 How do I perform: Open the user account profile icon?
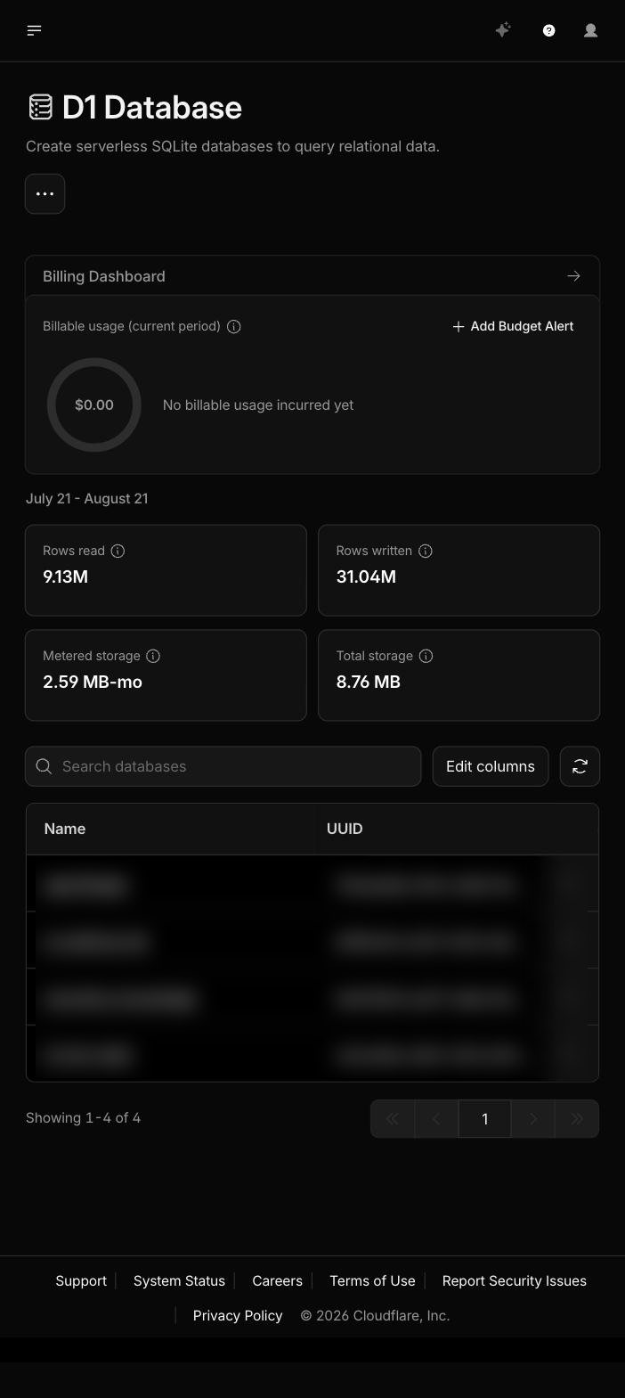coord(590,30)
